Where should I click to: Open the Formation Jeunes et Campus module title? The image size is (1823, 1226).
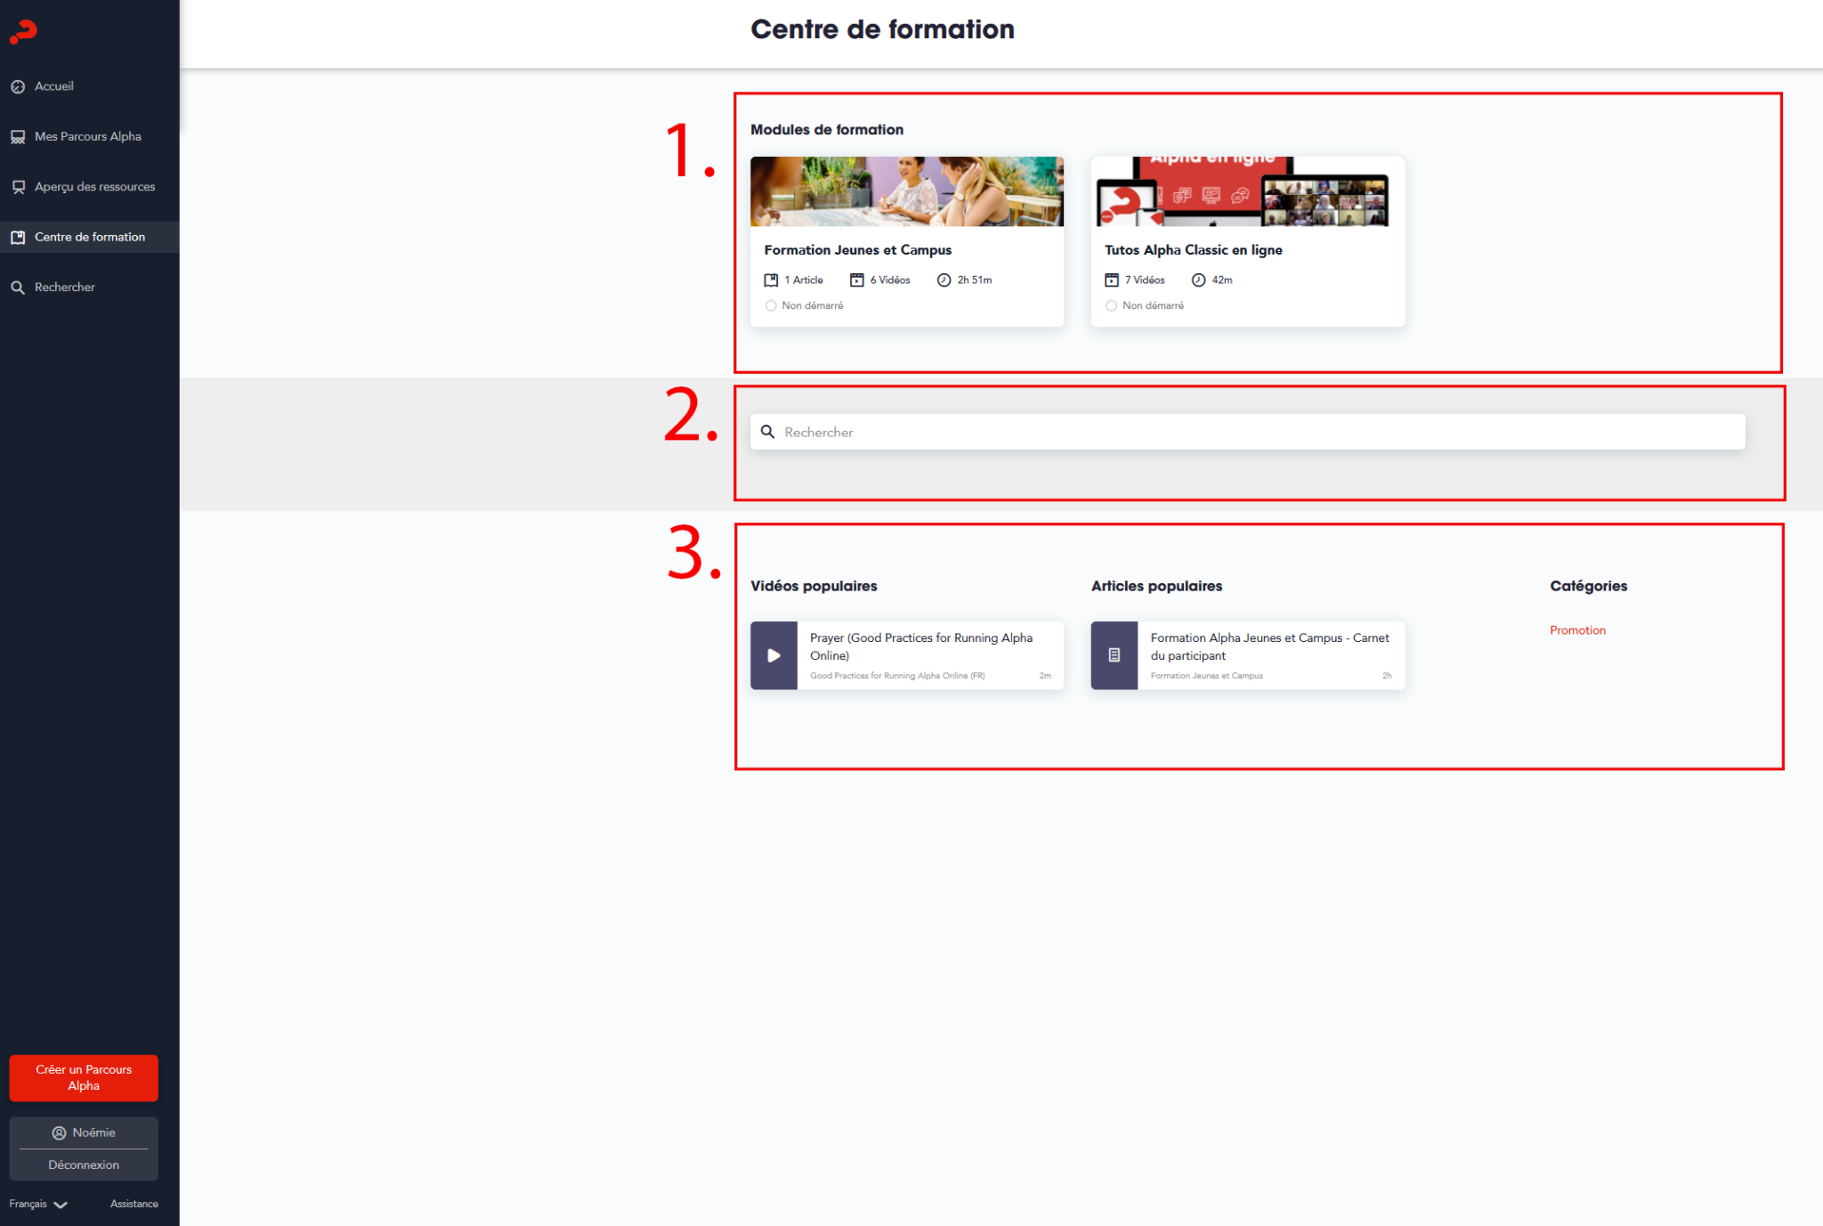tap(857, 250)
